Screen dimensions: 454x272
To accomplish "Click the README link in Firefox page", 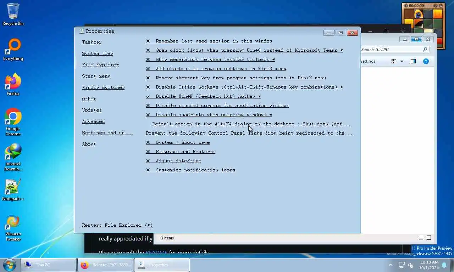I will pos(156,253).
